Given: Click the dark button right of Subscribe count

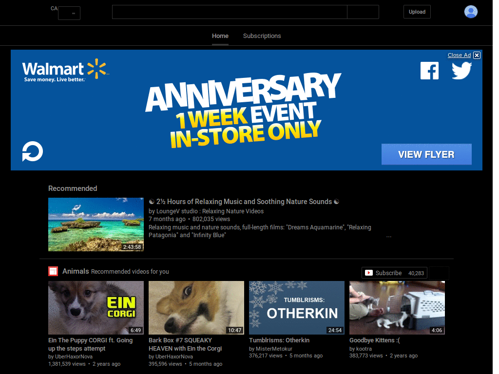Looking at the screenshot, I should [439, 273].
